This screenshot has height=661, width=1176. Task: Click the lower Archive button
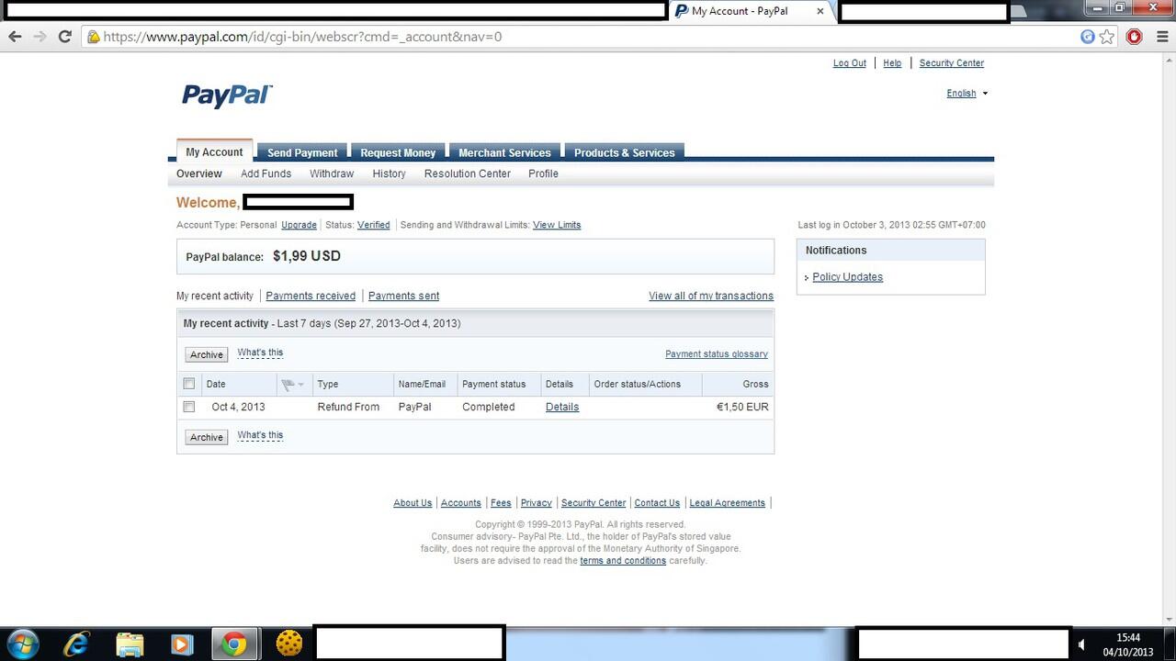pyautogui.click(x=207, y=437)
